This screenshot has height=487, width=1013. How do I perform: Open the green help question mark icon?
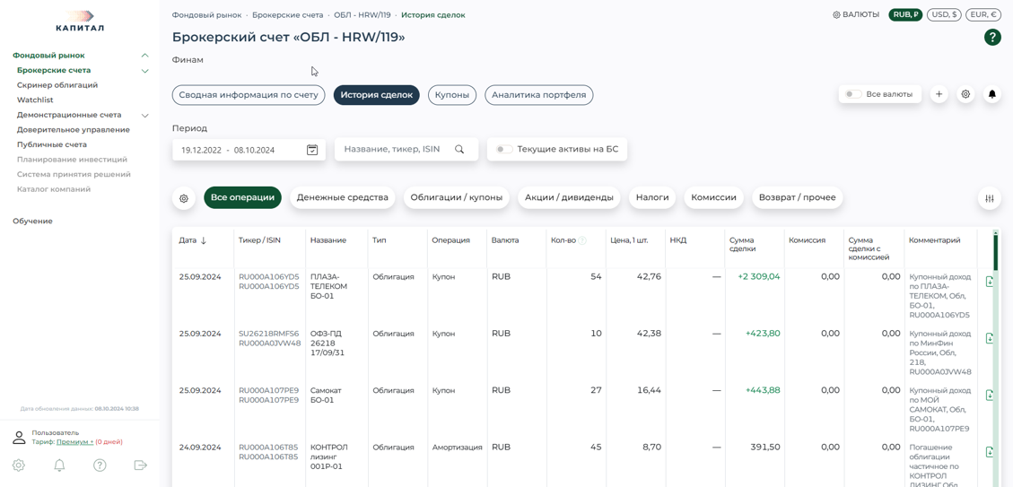[x=992, y=38]
